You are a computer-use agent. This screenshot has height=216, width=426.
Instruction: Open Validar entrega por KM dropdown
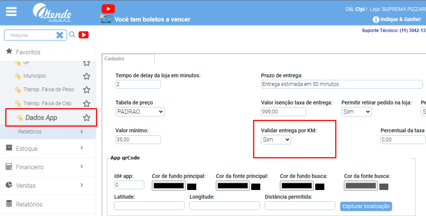(276, 140)
